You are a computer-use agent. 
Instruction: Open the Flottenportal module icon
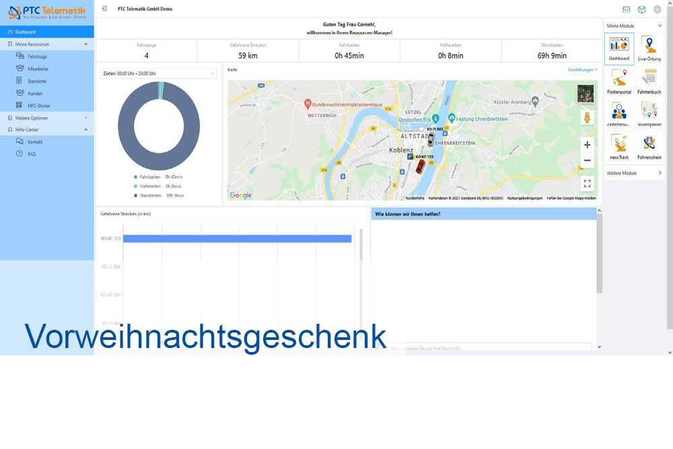[x=619, y=81]
